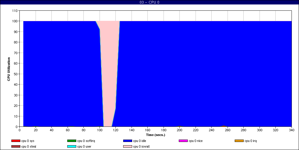This screenshot has width=299, height=150.
Task: Click x-axis tick label 160
Action: (148, 130)
